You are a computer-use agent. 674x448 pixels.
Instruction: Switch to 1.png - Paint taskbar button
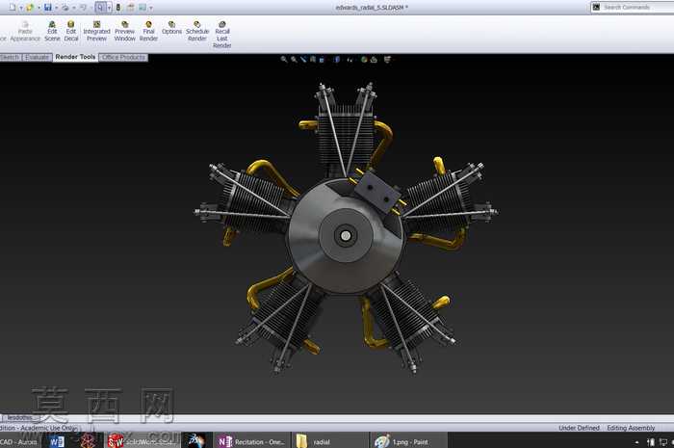click(408, 441)
